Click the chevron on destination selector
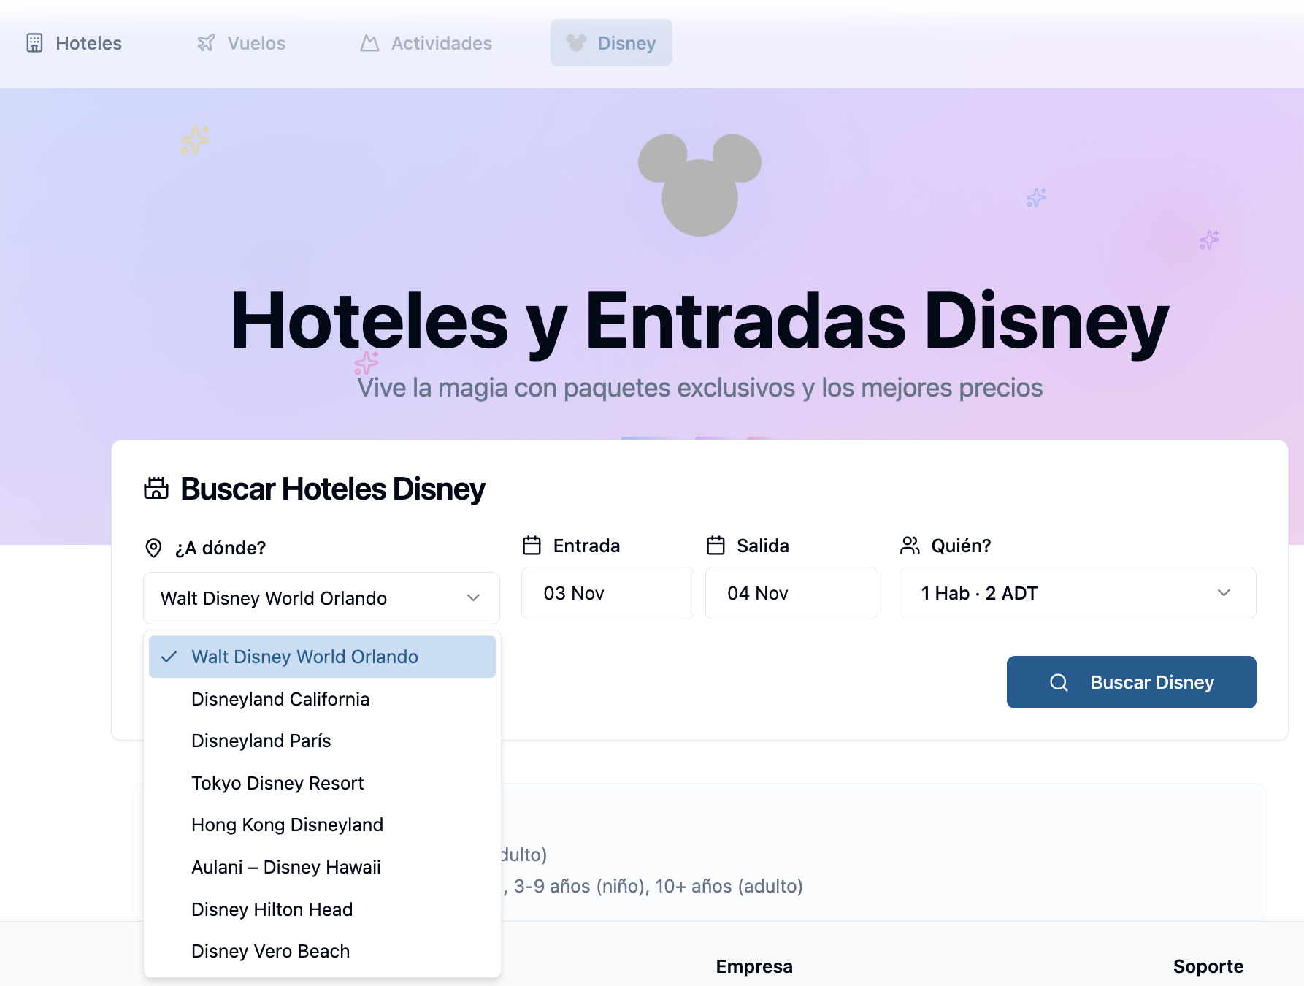Image resolution: width=1304 pixels, height=986 pixels. click(473, 598)
